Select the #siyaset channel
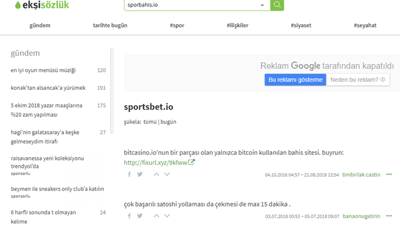Viewport: 400px width, 225px height. tap(301, 25)
